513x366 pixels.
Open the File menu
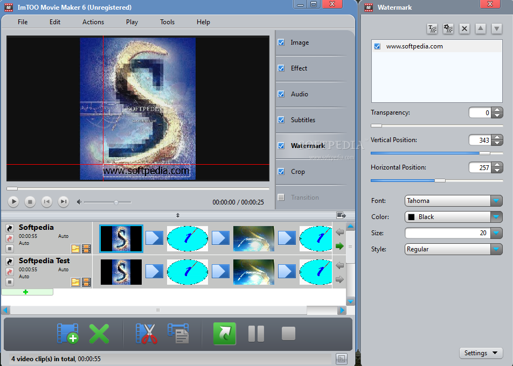(23, 22)
